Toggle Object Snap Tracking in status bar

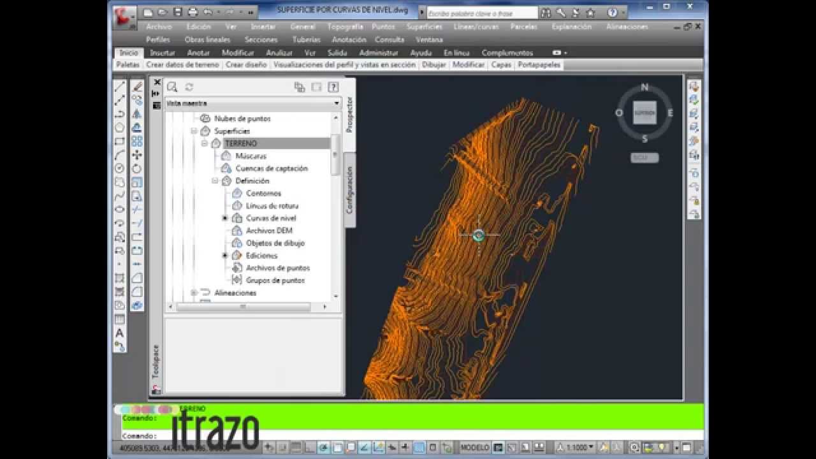(x=365, y=448)
